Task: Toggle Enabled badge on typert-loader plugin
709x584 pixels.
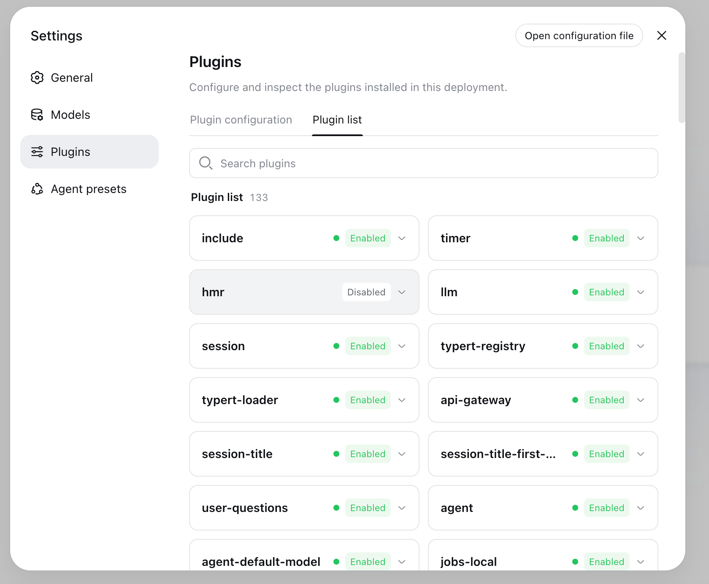Action: 368,400
